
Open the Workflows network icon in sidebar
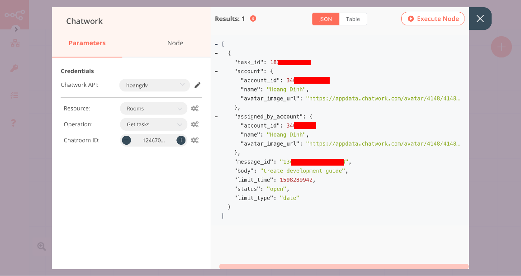[x=15, y=43]
